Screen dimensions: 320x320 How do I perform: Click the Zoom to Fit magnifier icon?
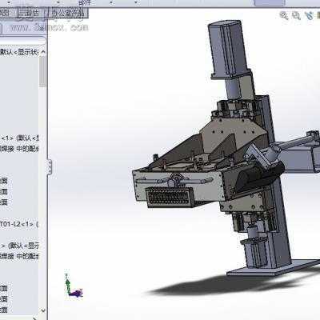284,16
